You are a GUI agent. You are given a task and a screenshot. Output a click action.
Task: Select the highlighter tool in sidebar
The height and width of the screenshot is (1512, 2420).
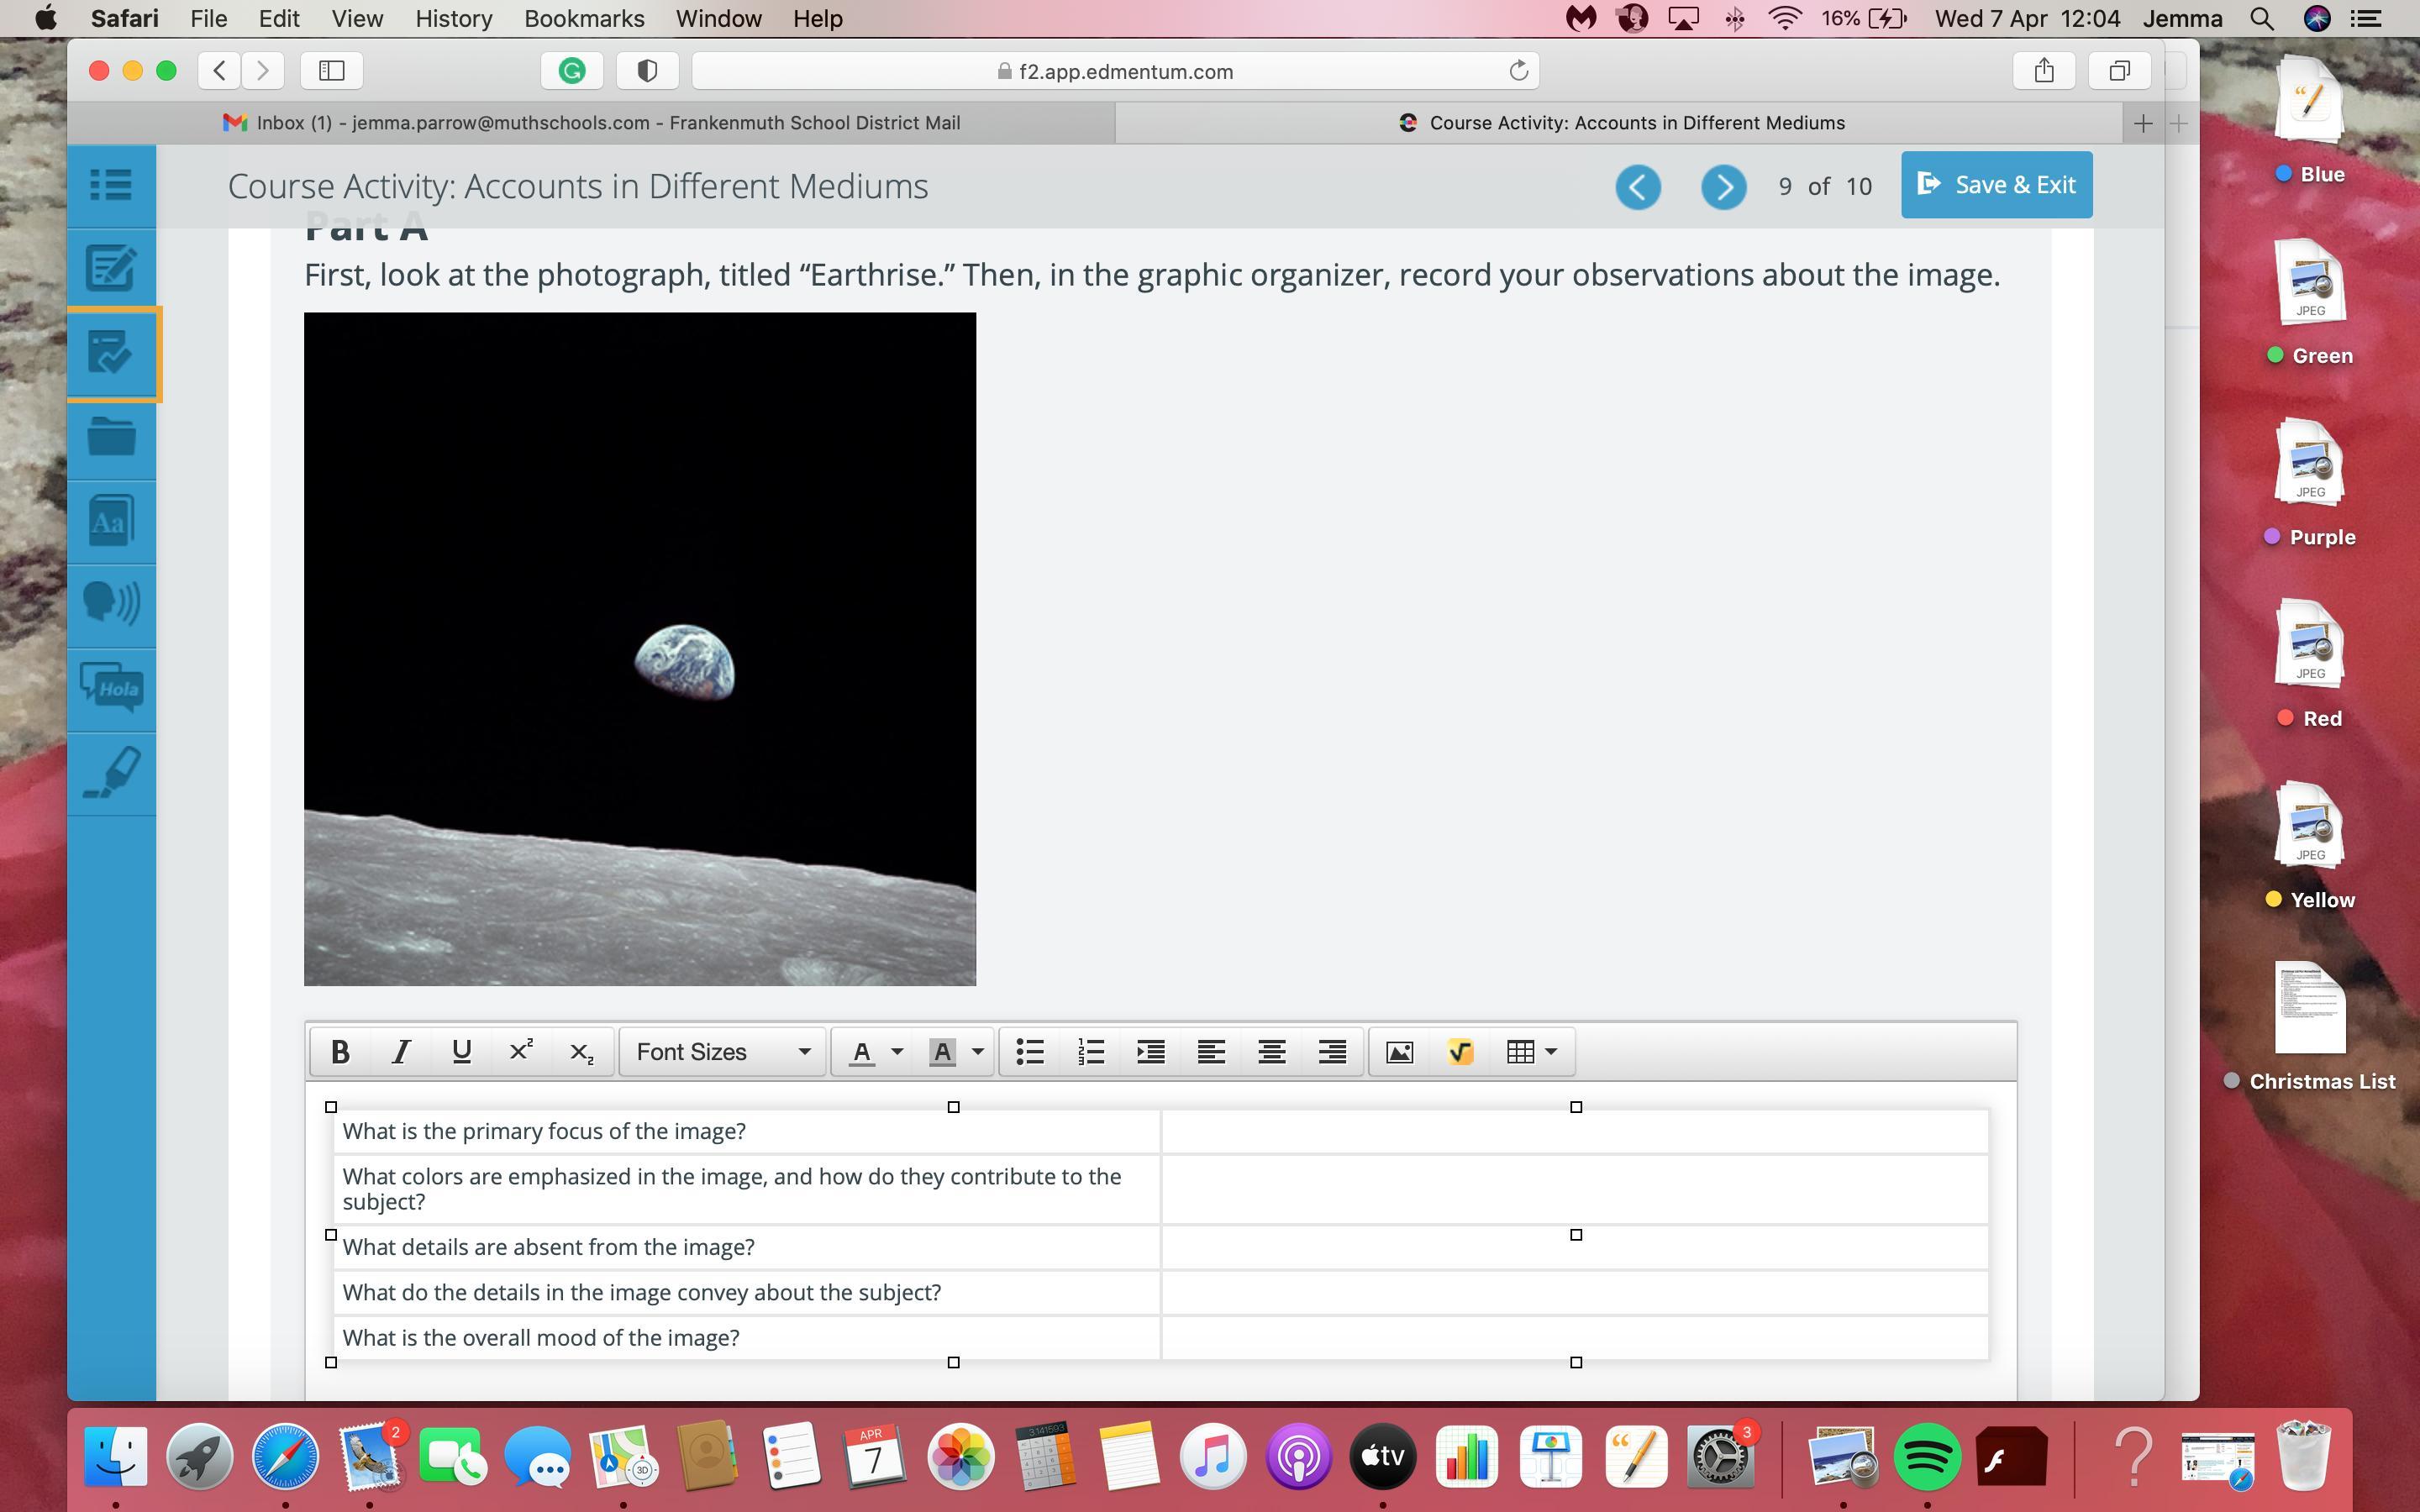coord(111,772)
